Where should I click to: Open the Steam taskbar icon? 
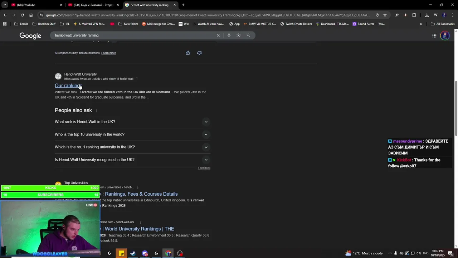[133, 253]
